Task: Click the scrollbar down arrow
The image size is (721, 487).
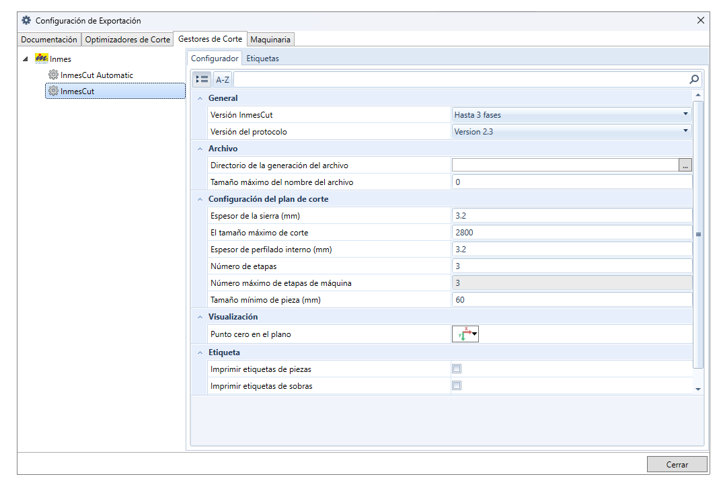Action: pos(698,389)
